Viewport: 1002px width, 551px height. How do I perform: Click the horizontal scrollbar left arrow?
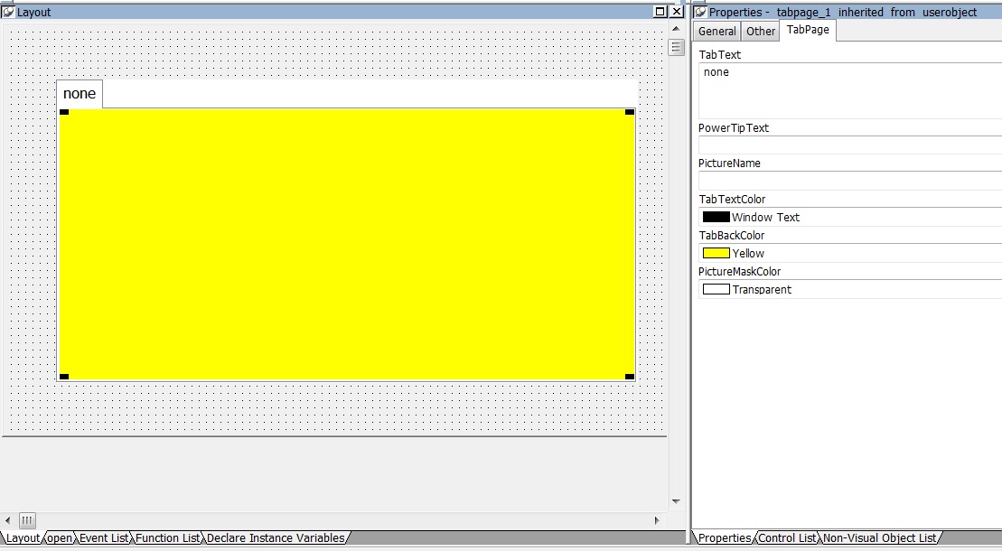coord(8,520)
